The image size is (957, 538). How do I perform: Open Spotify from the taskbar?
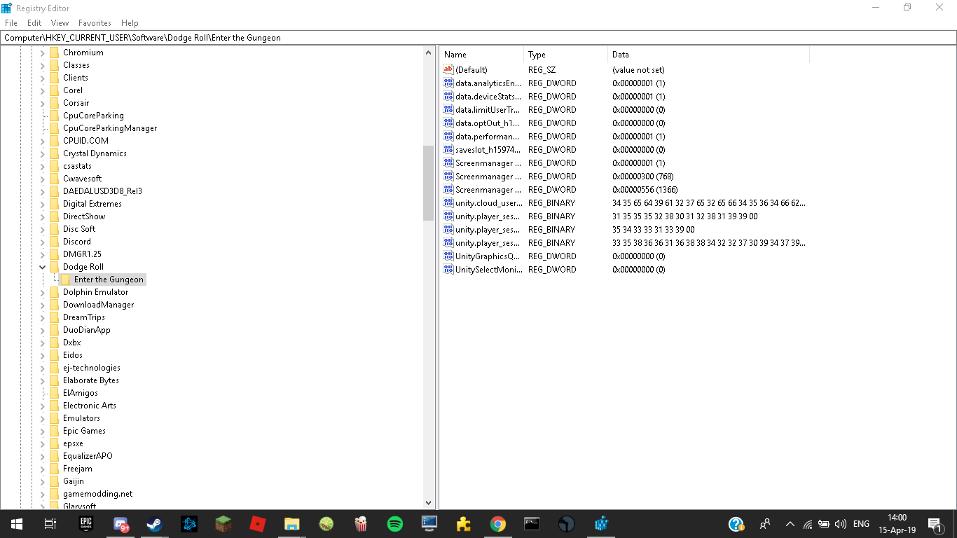click(395, 524)
